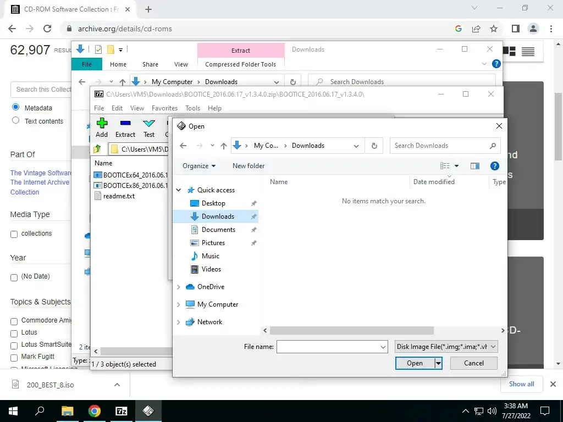Open the Organize dropdown

click(x=199, y=166)
